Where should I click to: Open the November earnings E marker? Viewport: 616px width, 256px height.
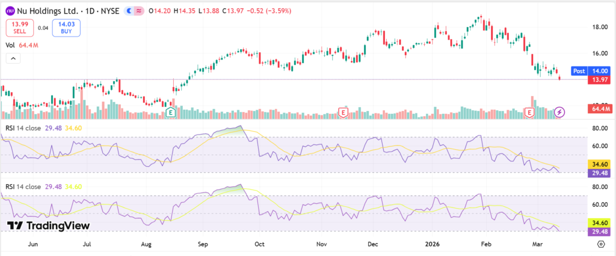[x=343, y=112]
